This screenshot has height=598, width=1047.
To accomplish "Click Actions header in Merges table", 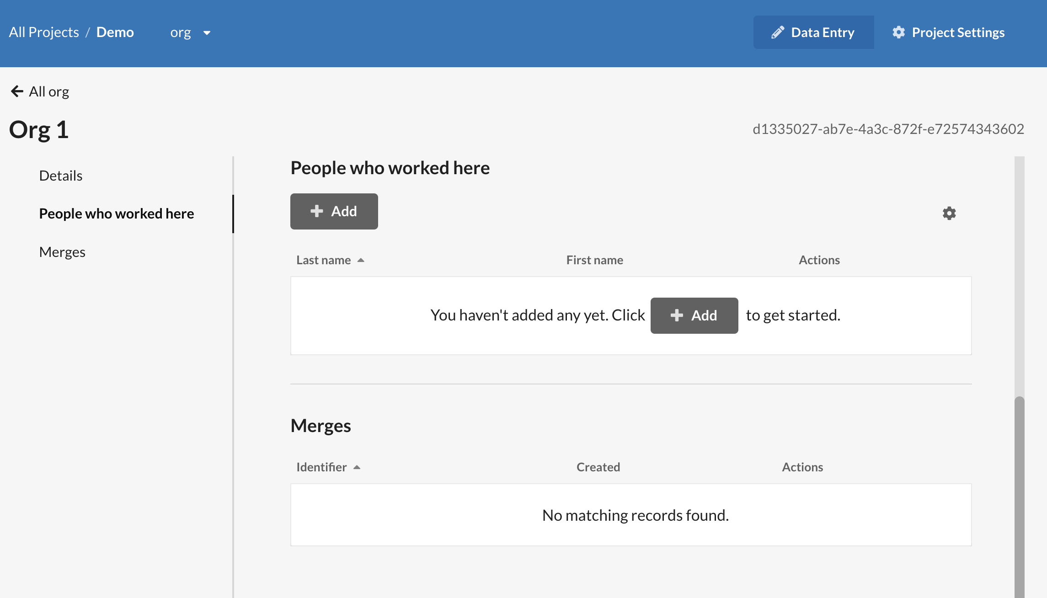I will pyautogui.click(x=802, y=467).
